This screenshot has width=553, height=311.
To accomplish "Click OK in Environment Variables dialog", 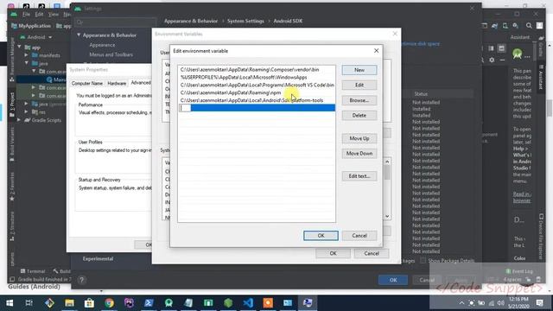I will pyautogui.click(x=333, y=253).
